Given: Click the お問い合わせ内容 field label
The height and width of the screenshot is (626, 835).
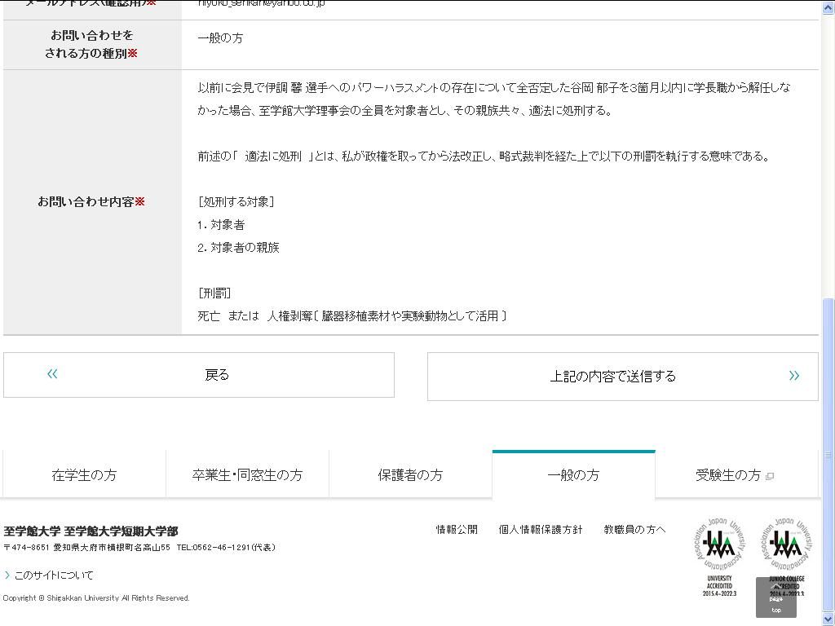Looking at the screenshot, I should [x=91, y=202].
